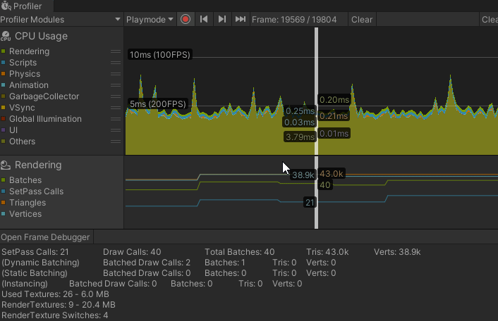Open Frame Debugger

(46, 237)
